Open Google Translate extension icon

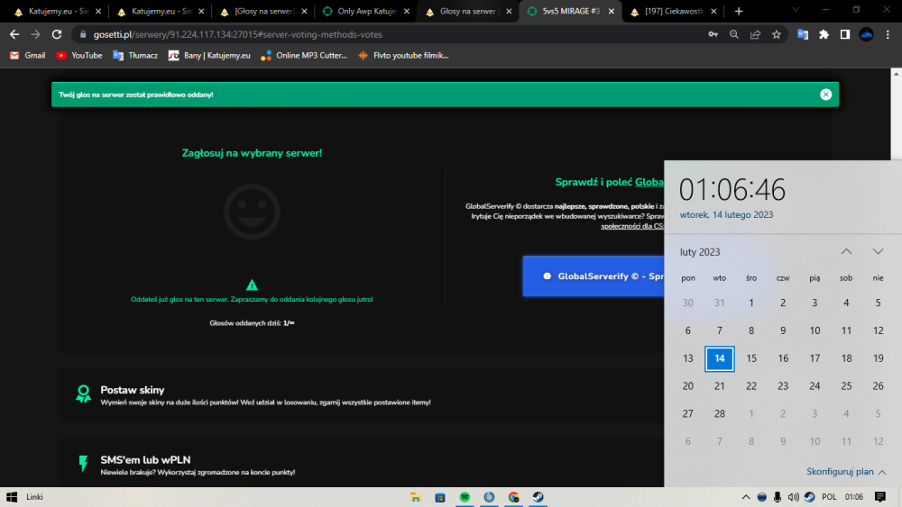pos(803,34)
